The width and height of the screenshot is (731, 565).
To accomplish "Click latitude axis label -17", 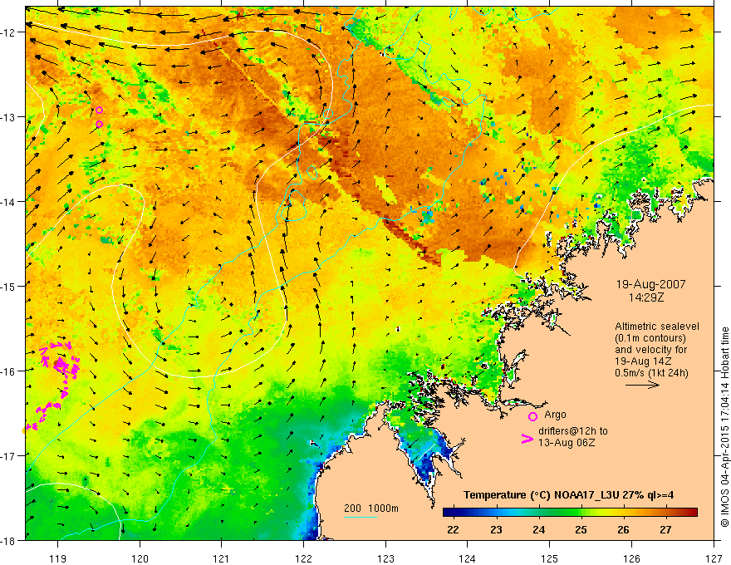I will point(7,456).
